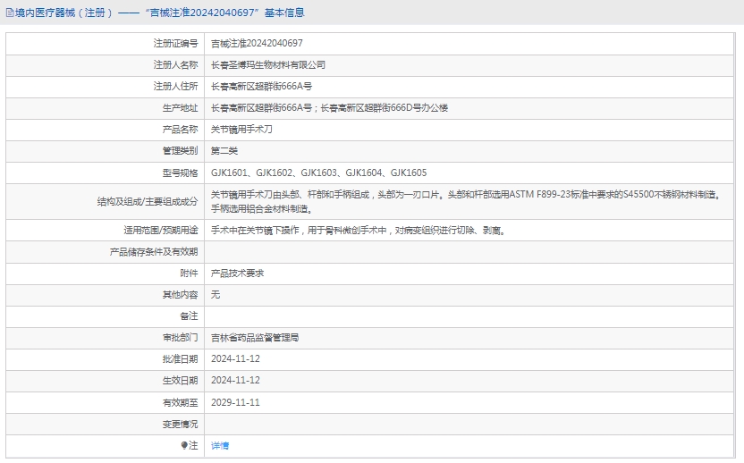This screenshot has height=463, width=744.
Task: Click the registrant address 长春高新区超群街666A号
Action: point(261,87)
